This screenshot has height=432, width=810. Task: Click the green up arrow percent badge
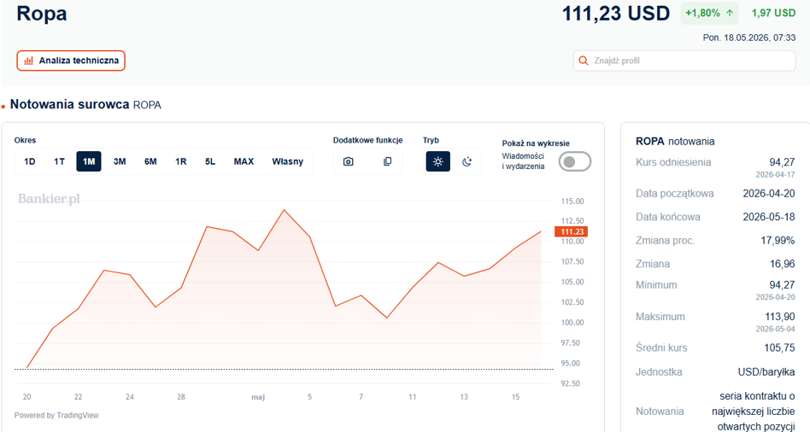709,14
